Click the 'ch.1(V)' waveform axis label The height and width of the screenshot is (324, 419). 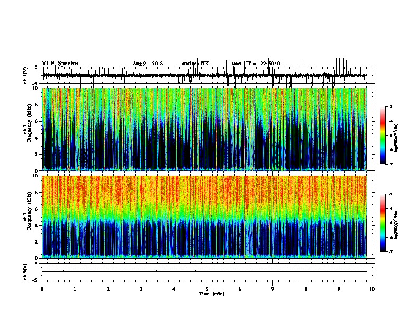click(x=25, y=75)
